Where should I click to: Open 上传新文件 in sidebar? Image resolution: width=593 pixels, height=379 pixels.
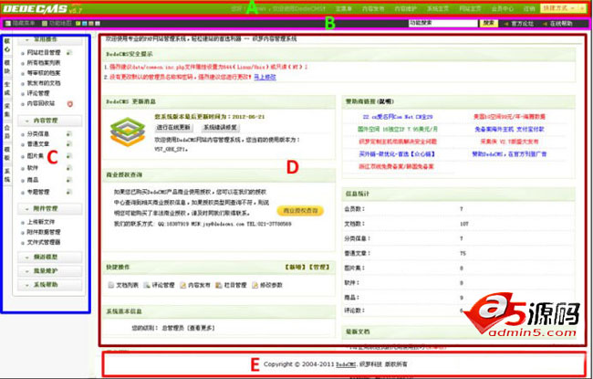click(41, 222)
